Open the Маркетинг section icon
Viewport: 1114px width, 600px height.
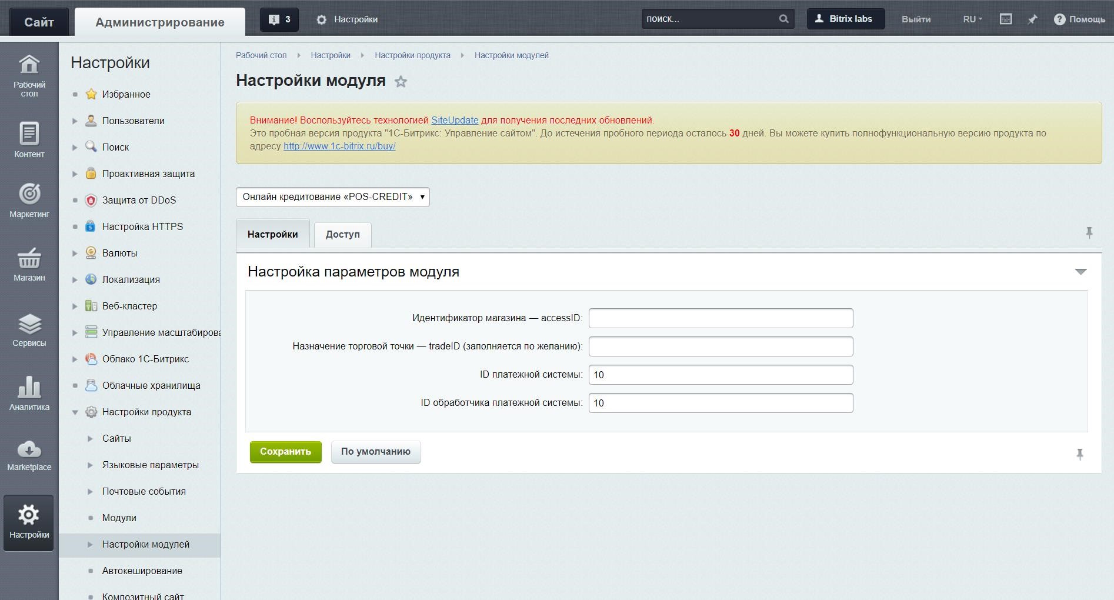[x=29, y=201]
